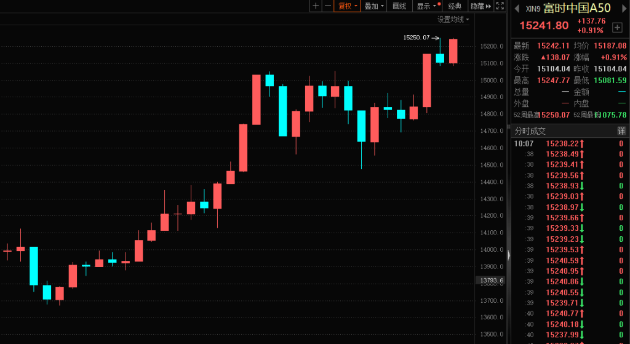
Task: Open tick details with the 详 button
Action: point(621,130)
